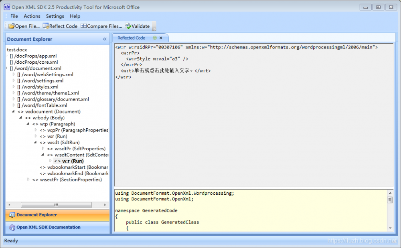The height and width of the screenshot is (248, 401).
Task: Collapse the w:p (Paragraph) node
Action: pyautogui.click(x=28, y=124)
